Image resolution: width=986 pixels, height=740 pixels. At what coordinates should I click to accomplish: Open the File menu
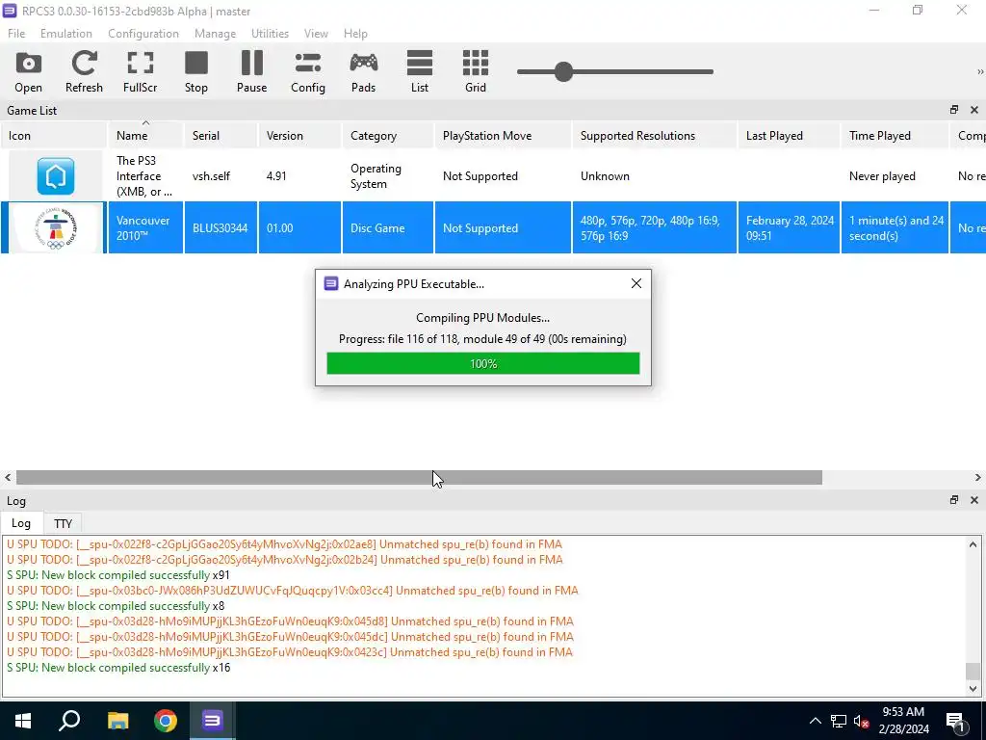[x=16, y=34]
